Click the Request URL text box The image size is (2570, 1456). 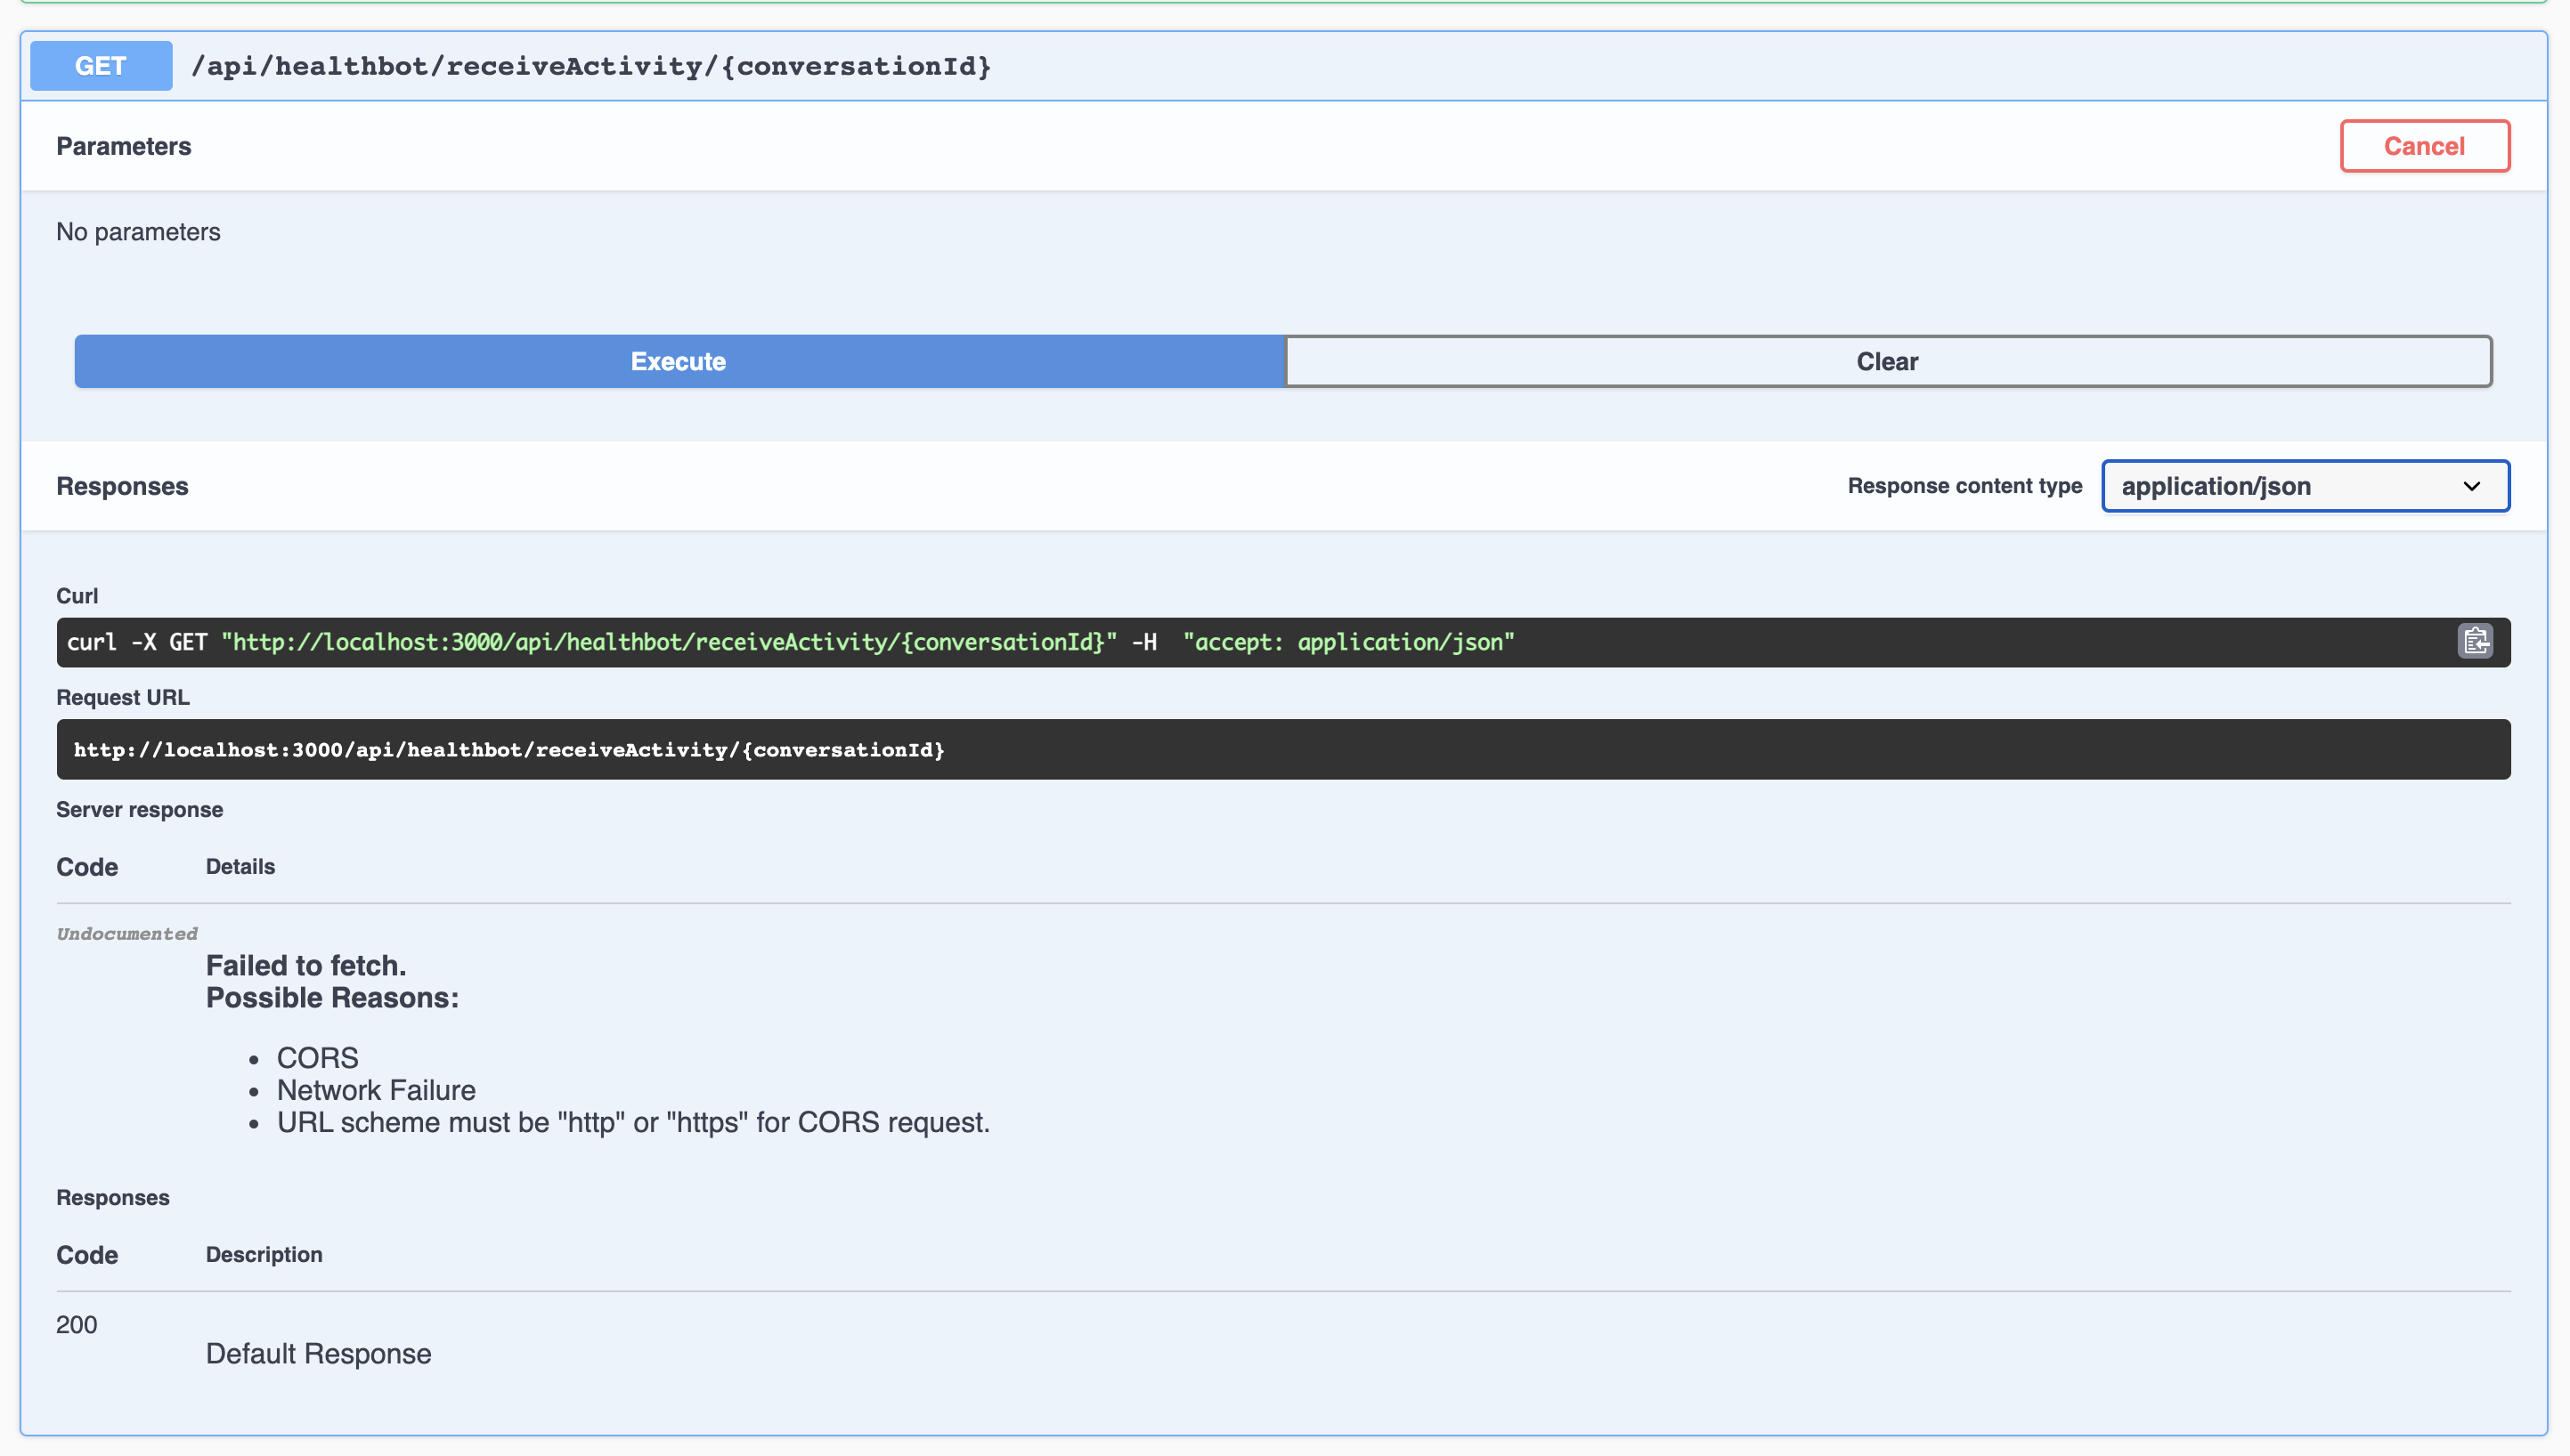(x=508, y=749)
